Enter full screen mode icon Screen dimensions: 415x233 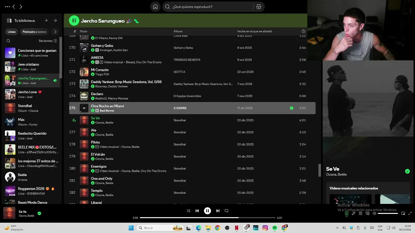coord(410,213)
